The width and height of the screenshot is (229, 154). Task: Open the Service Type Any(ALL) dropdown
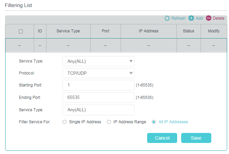tap(99, 61)
